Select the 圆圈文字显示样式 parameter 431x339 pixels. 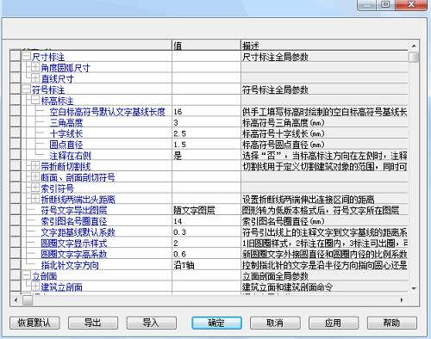74,243
